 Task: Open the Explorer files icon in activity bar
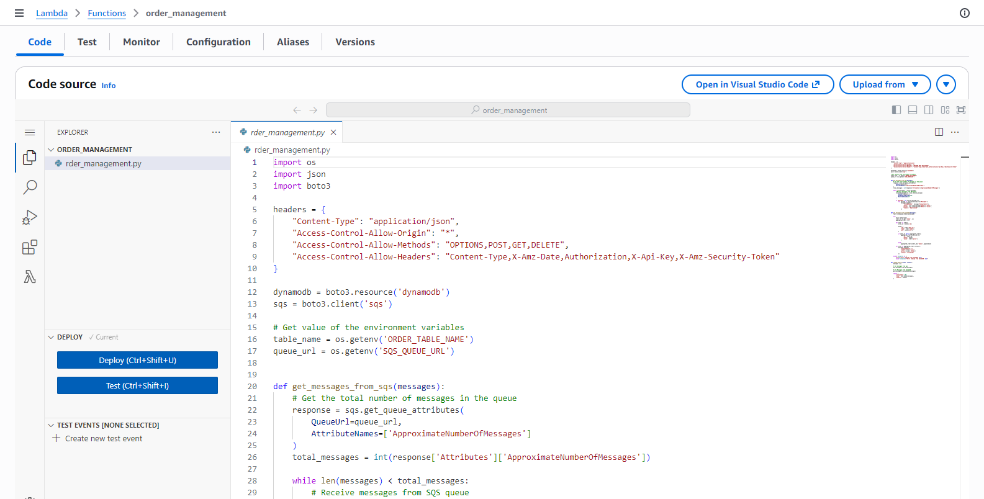tap(30, 158)
